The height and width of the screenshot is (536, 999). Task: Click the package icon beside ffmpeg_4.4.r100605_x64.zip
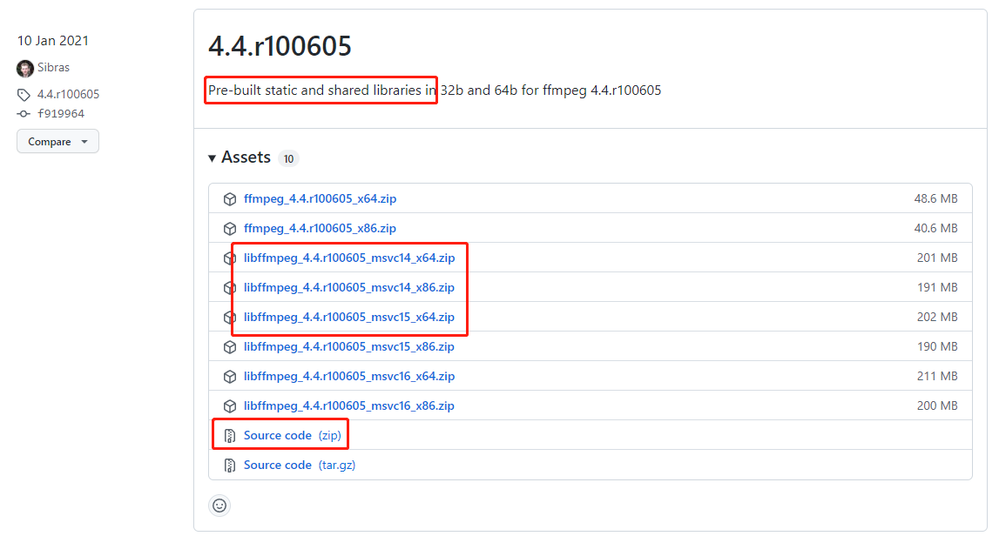[230, 199]
